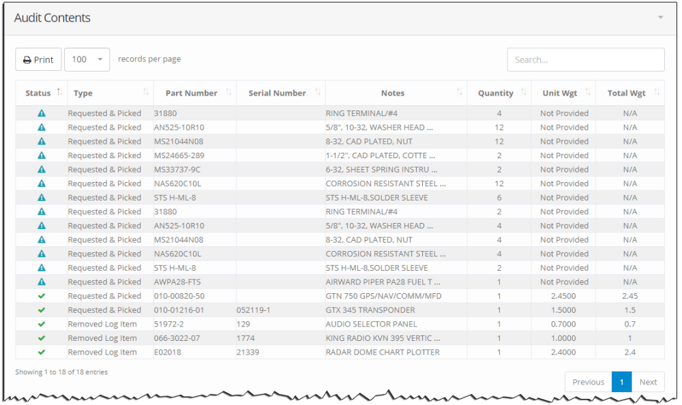The height and width of the screenshot is (405, 682).
Task: Click warning icon for MS33737-9C row
Action: pos(42,169)
